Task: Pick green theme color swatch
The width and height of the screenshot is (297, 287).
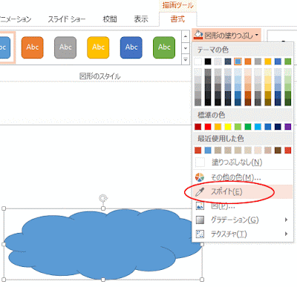Action: tap(288, 62)
